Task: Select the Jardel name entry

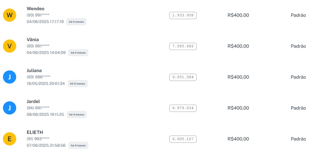Action: 33,101
